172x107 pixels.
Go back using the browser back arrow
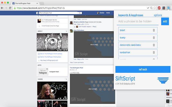pyautogui.click(x=2, y=8)
